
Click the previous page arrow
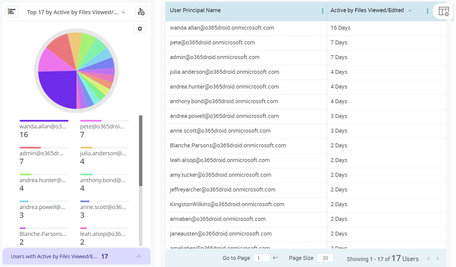pyautogui.click(x=428, y=258)
